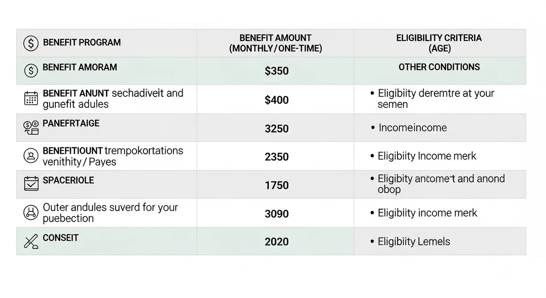
Task: Click the person icon beside BENEFITIOUNT row
Action: (x=31, y=156)
